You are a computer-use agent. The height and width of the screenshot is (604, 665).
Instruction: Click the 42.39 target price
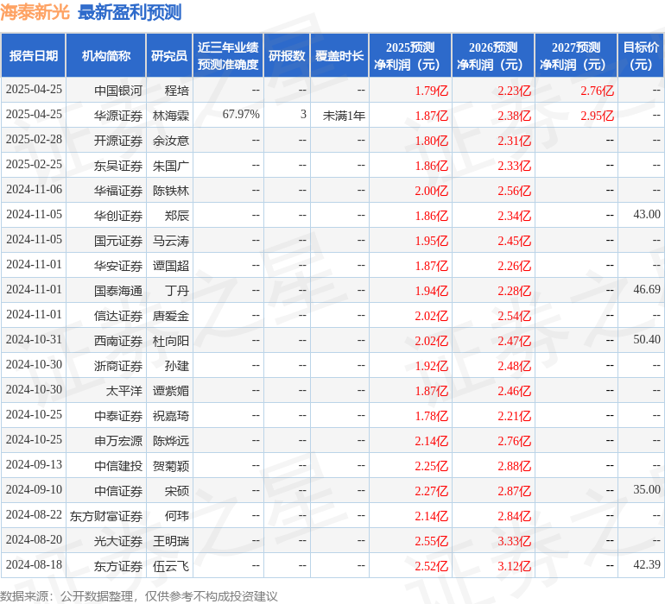[647, 564]
